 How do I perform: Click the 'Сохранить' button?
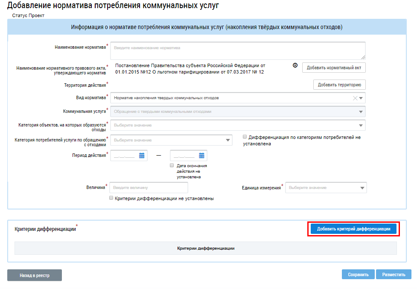(x=358, y=274)
